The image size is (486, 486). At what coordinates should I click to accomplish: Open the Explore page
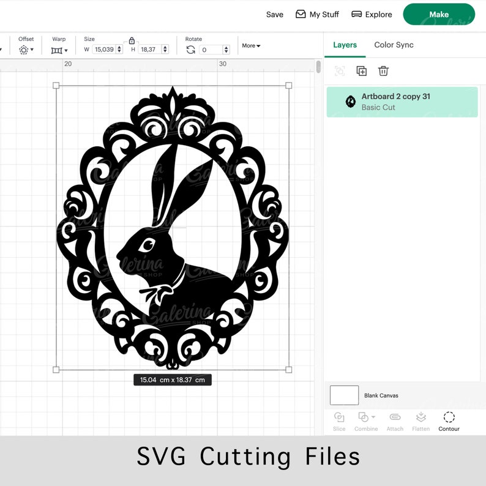372,14
